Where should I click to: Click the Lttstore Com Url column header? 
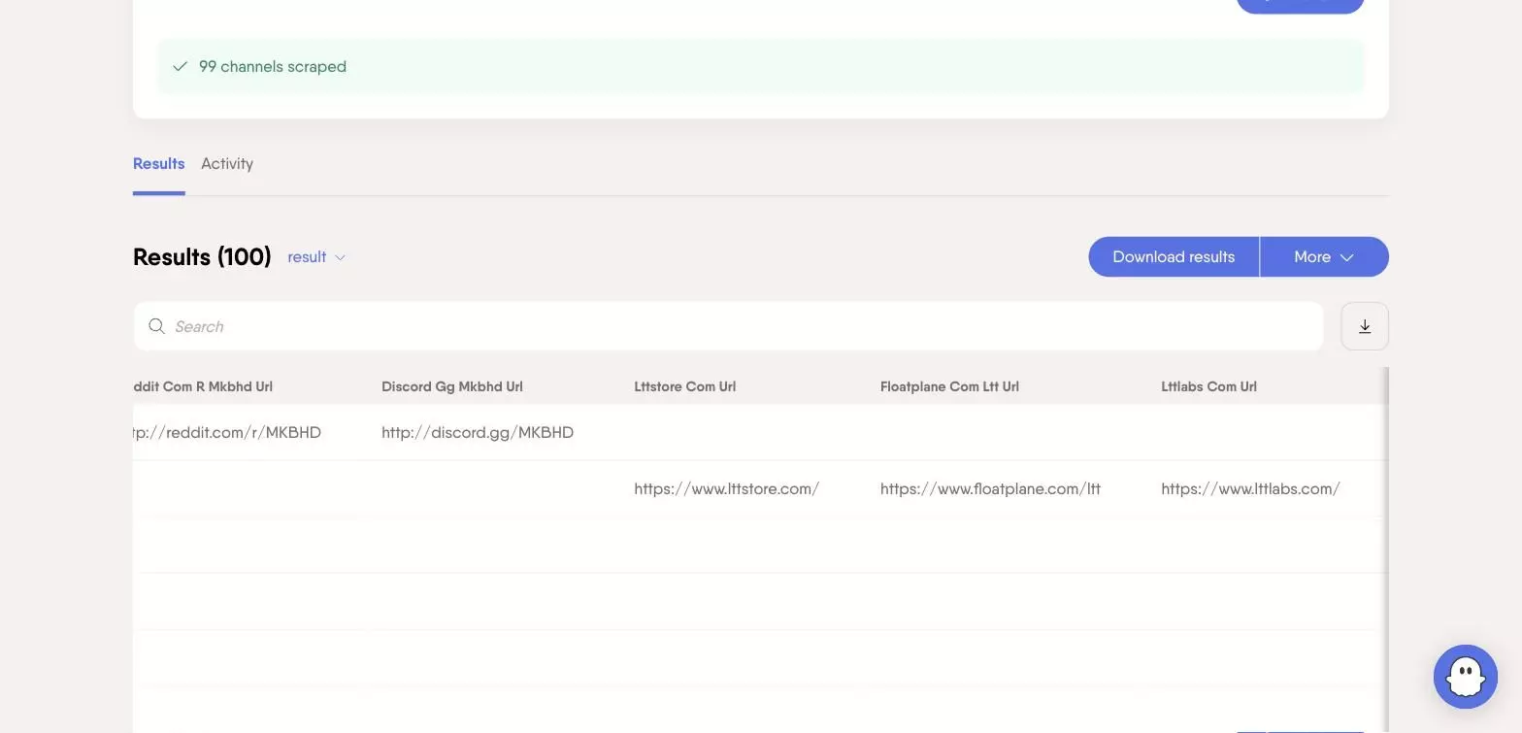[685, 386]
